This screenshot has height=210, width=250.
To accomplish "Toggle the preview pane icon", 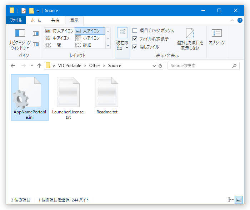I will tap(36, 34).
